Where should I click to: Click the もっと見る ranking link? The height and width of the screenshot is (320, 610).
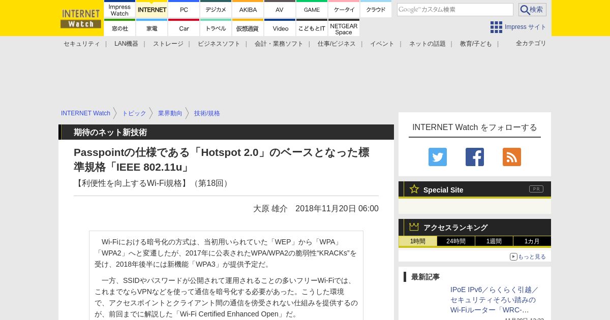pos(532,257)
